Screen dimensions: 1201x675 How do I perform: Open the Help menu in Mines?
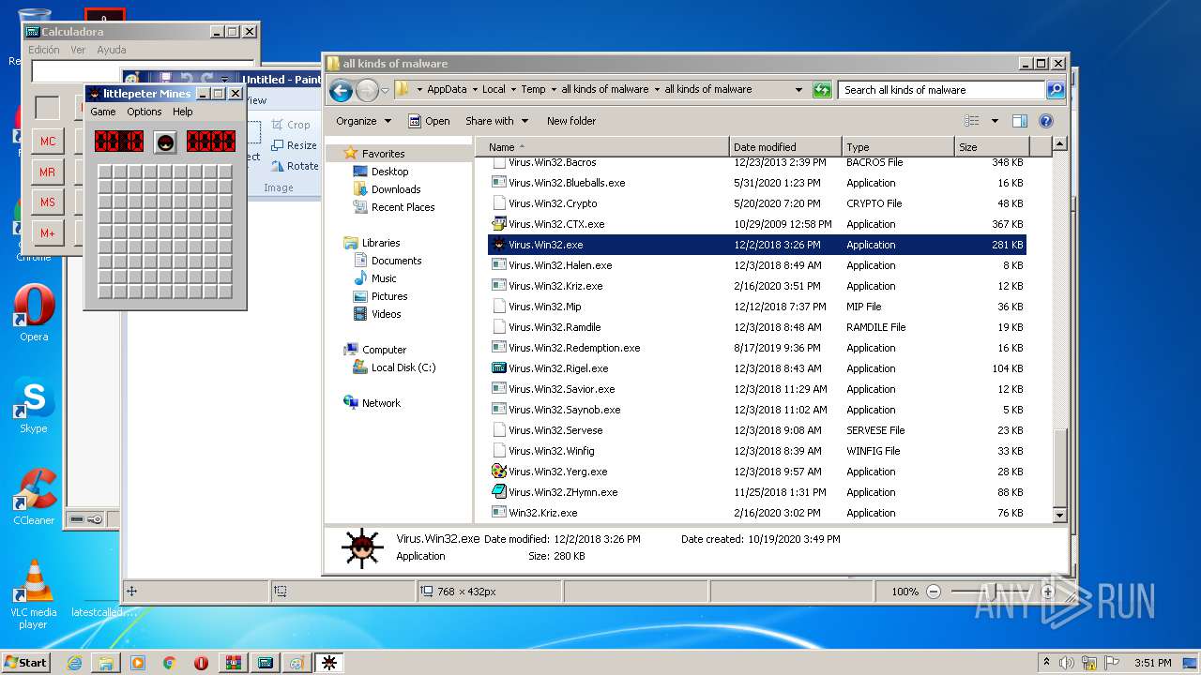(182, 112)
